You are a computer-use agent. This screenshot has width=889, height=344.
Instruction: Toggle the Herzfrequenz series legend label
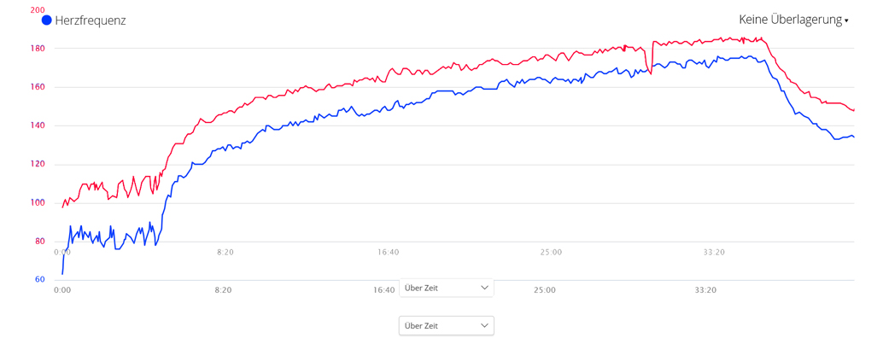click(x=90, y=20)
